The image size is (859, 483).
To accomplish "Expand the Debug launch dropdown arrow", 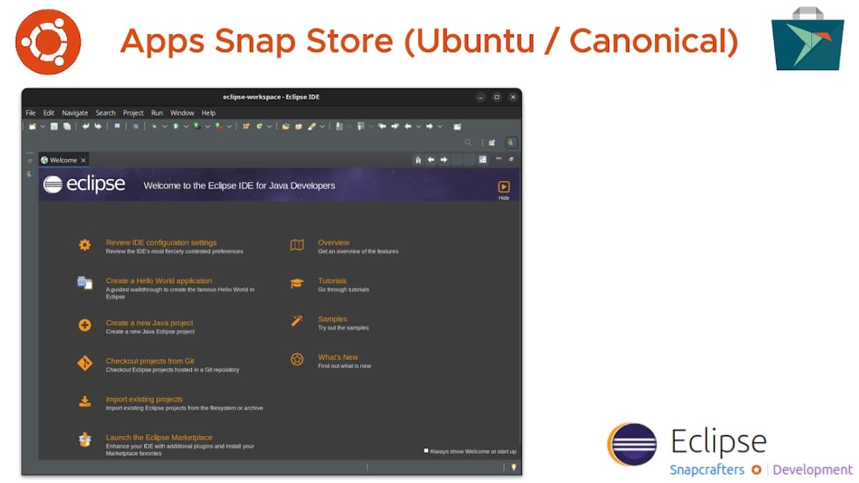I will [164, 127].
